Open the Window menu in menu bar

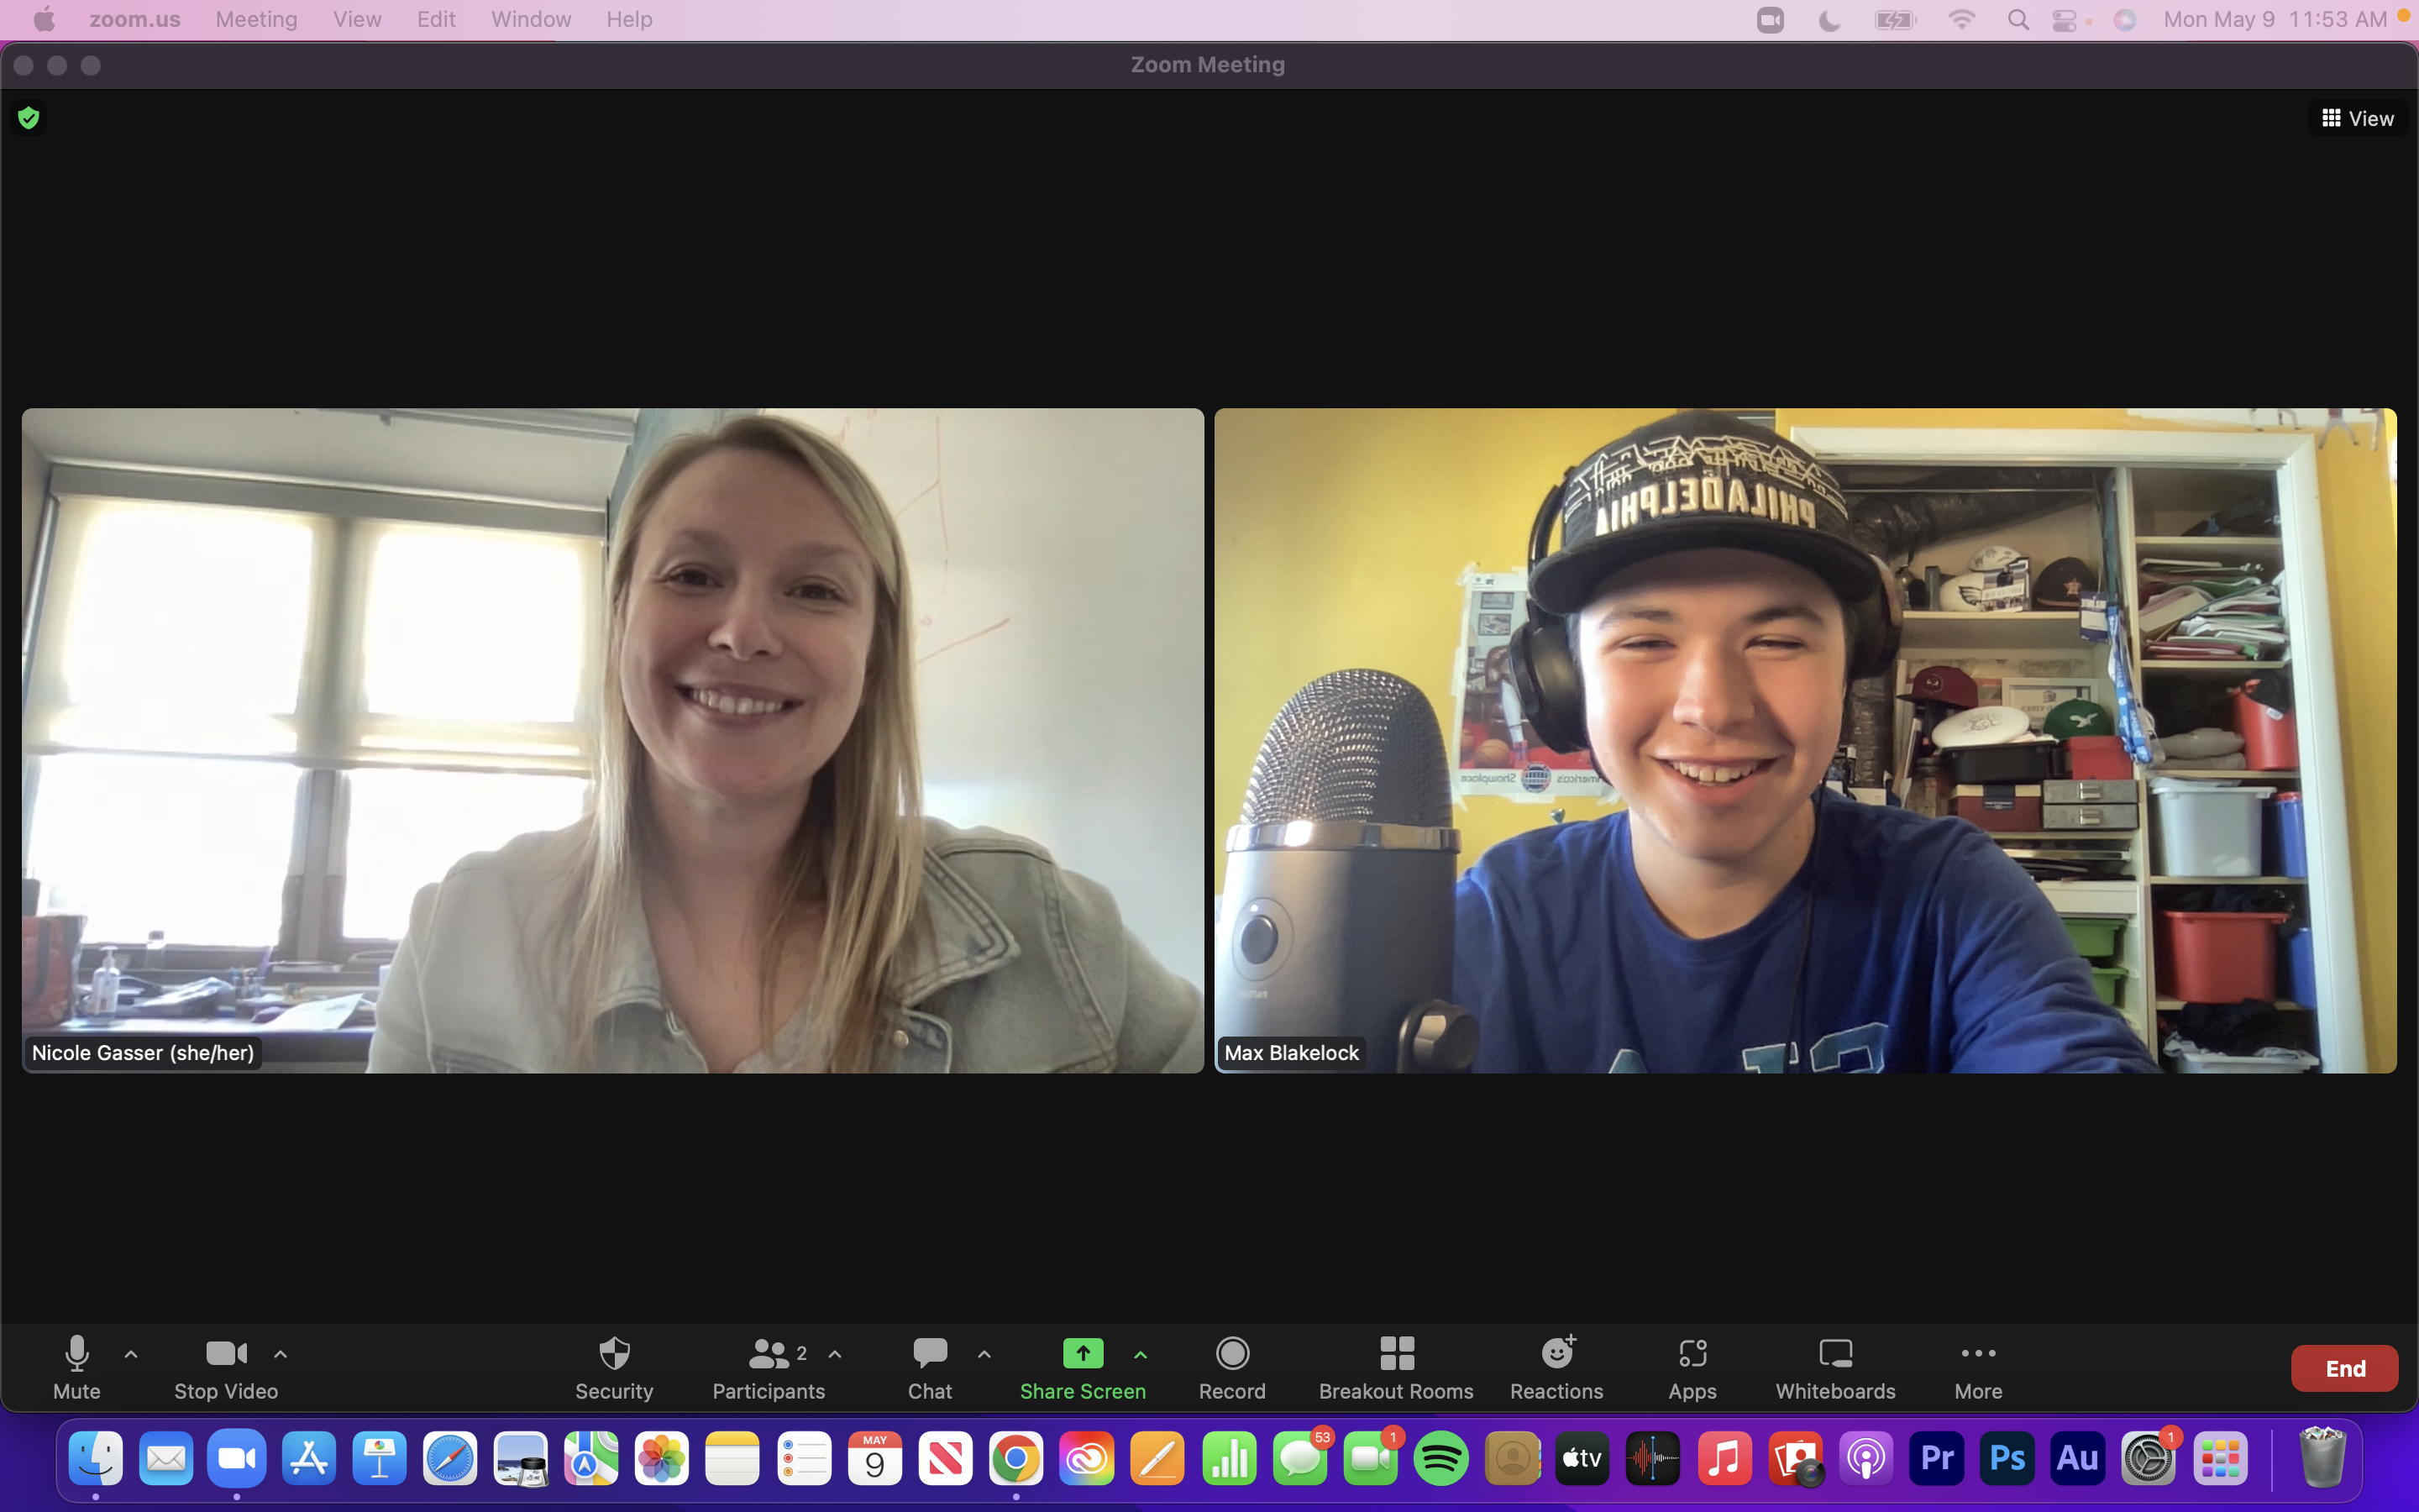(531, 20)
